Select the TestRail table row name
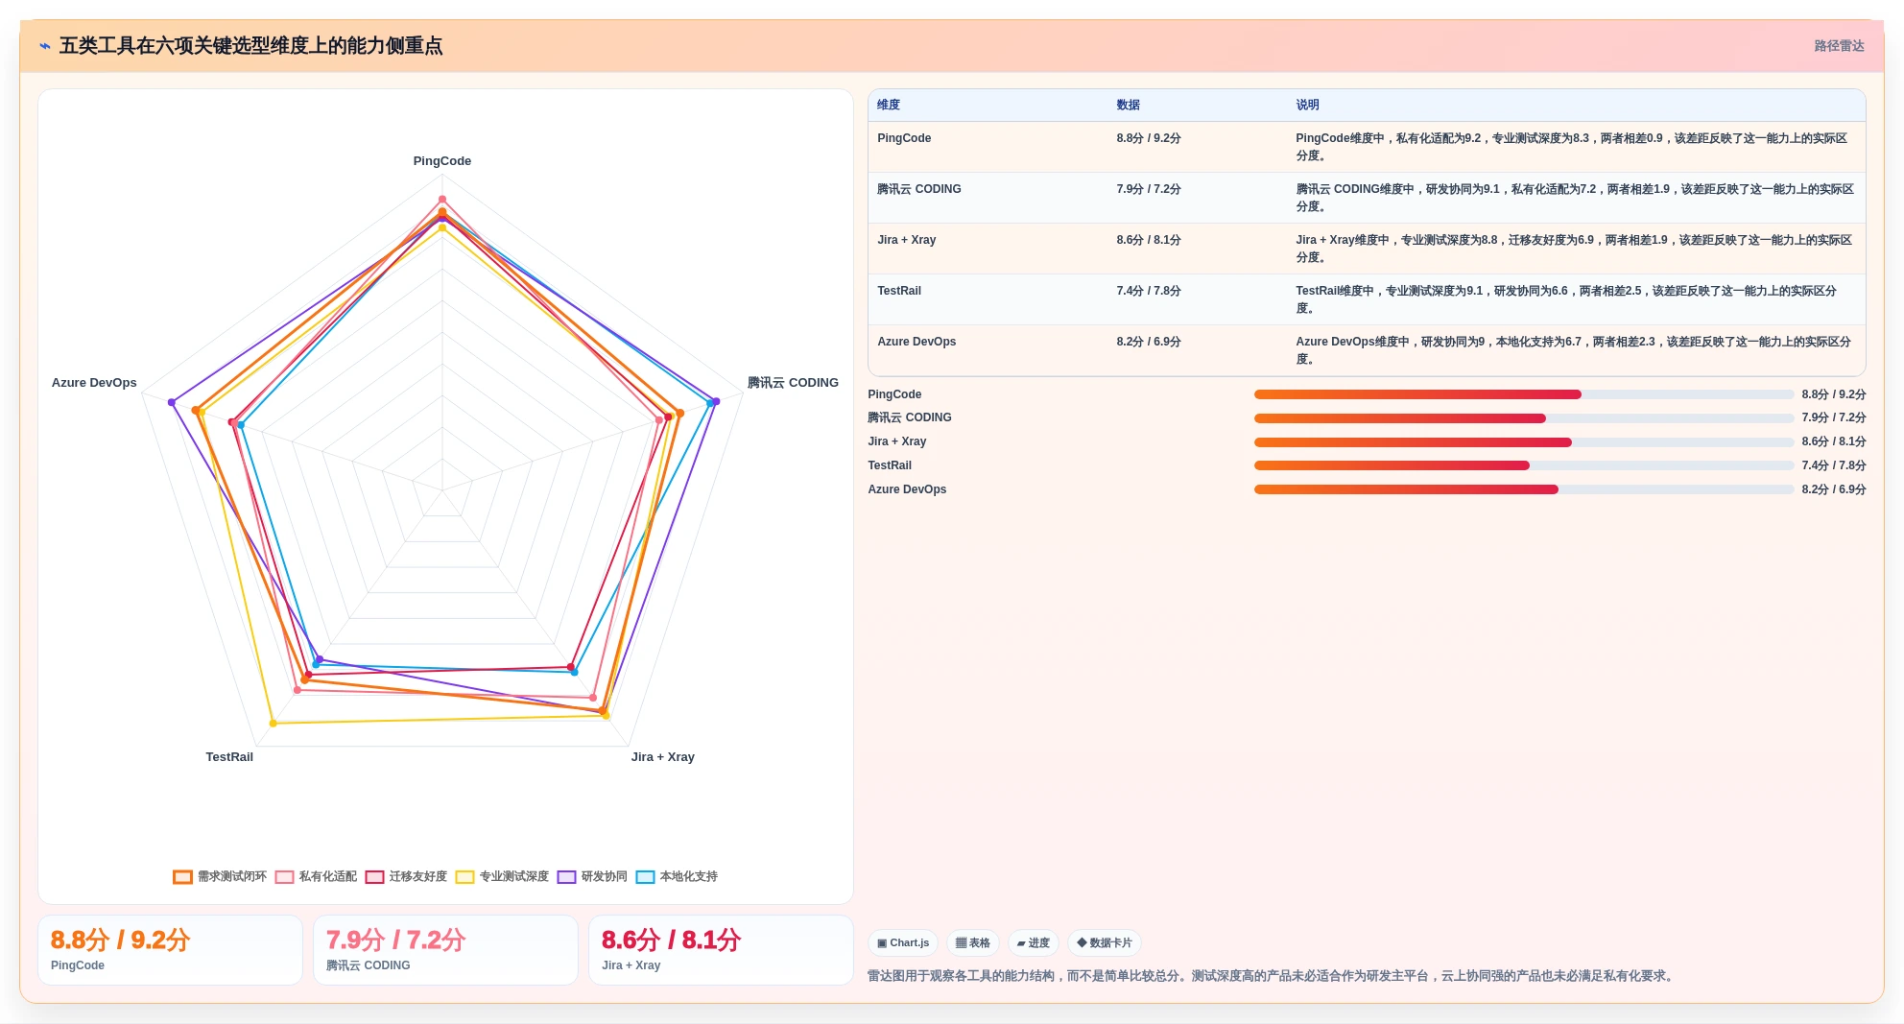The width and height of the screenshot is (1904, 1024). 899,291
